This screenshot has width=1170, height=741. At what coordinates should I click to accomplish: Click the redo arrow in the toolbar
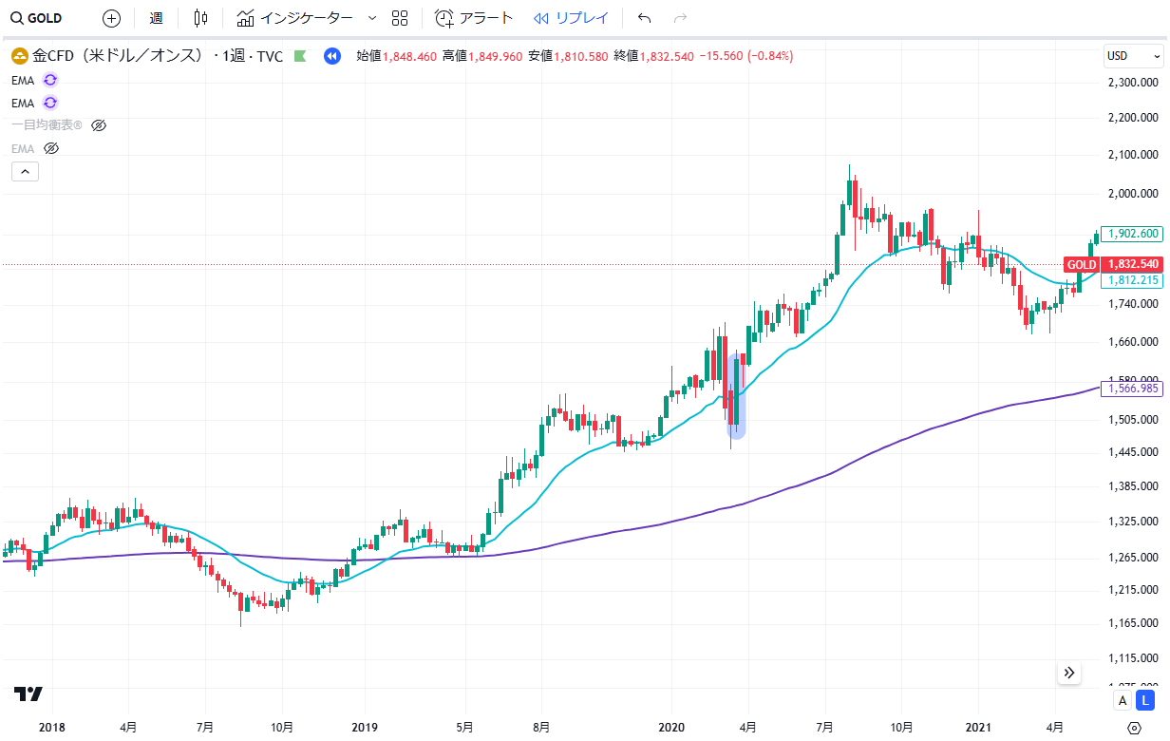tap(679, 18)
